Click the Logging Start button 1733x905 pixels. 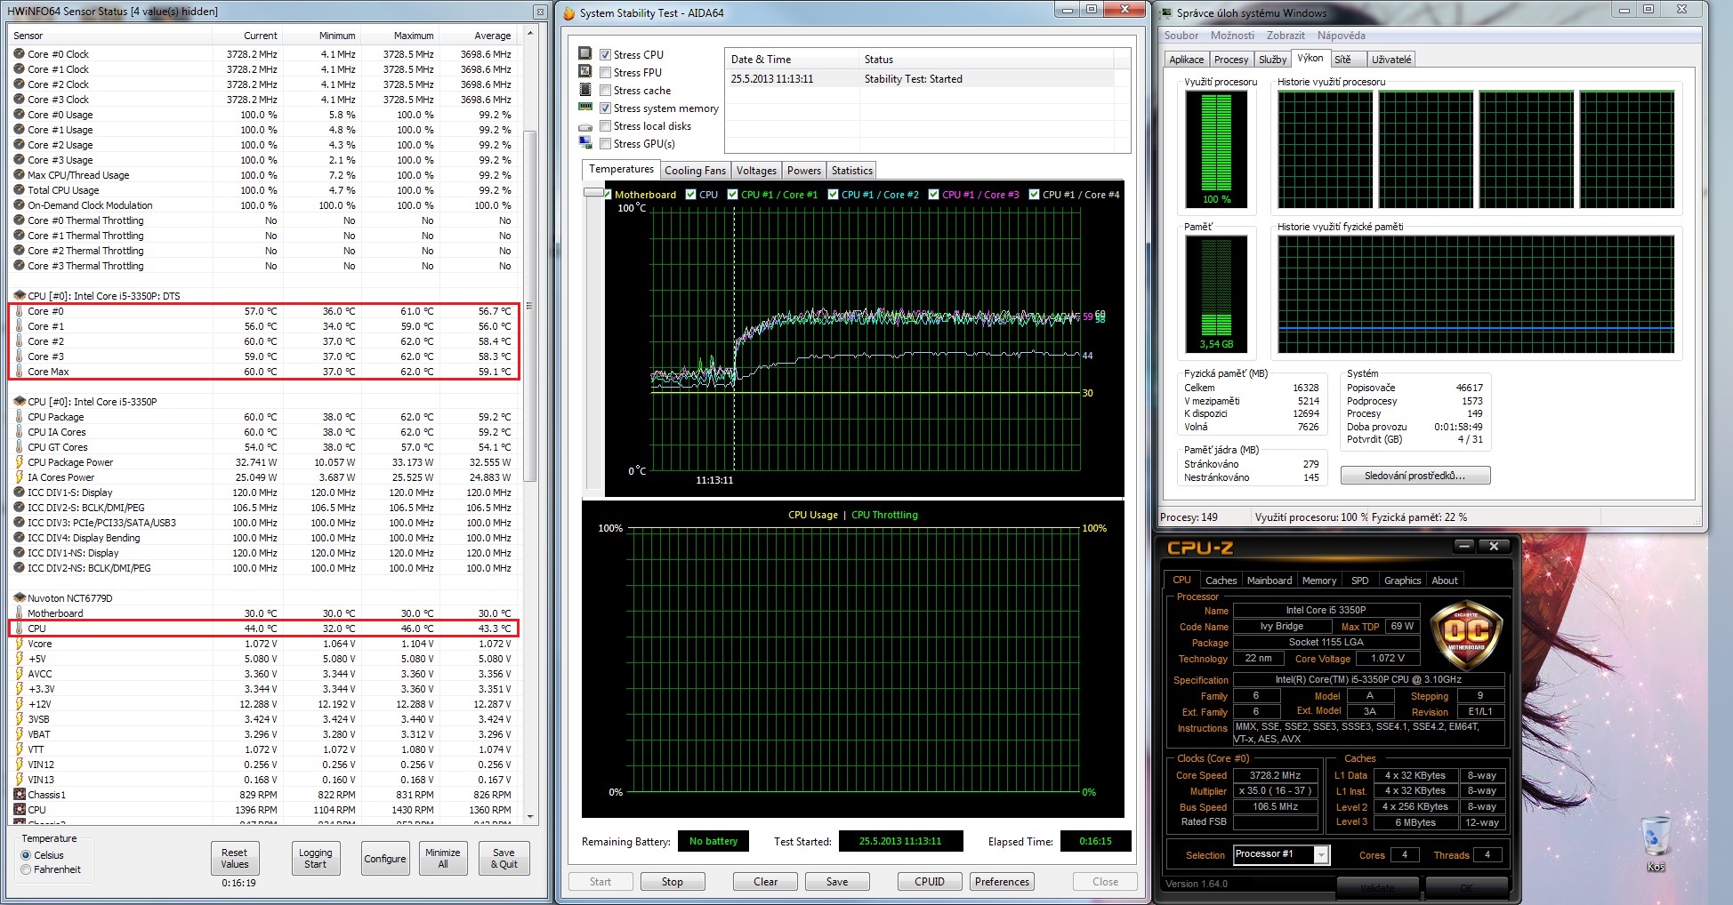tap(316, 859)
